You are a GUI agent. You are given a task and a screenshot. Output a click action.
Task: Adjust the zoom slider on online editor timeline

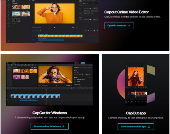tap(92, 30)
